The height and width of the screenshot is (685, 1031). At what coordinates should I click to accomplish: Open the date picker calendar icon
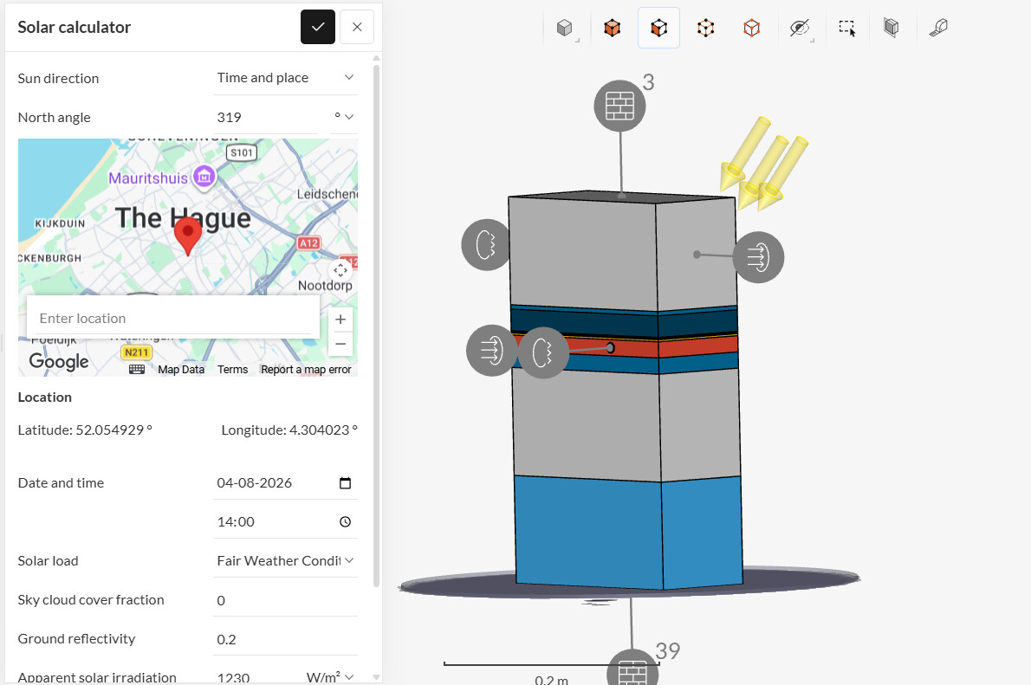coord(345,483)
